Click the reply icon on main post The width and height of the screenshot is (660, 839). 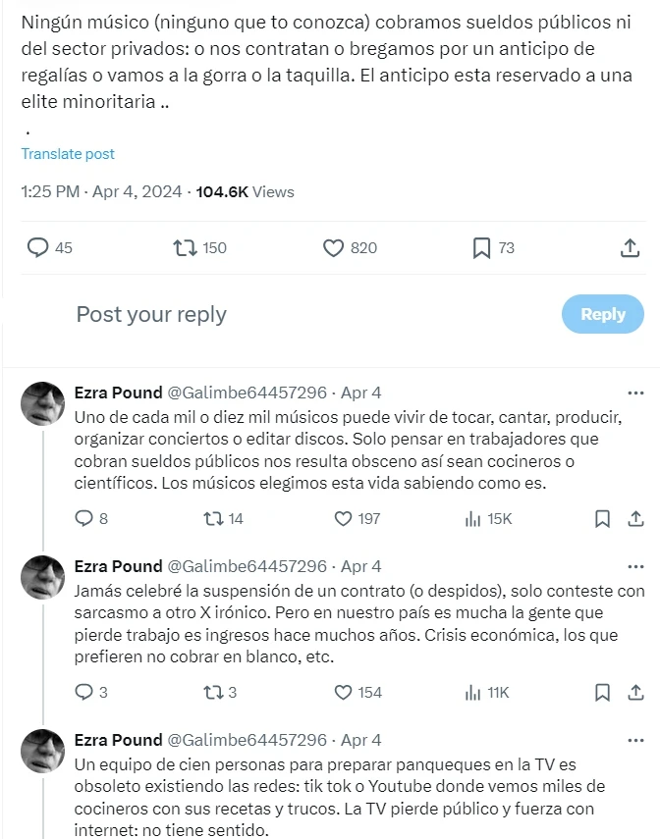pyautogui.click(x=38, y=248)
